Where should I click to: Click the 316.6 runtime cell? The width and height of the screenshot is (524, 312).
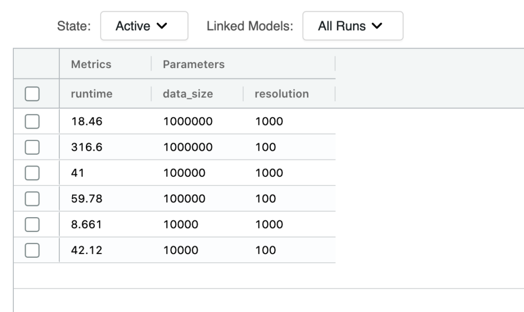(86, 147)
